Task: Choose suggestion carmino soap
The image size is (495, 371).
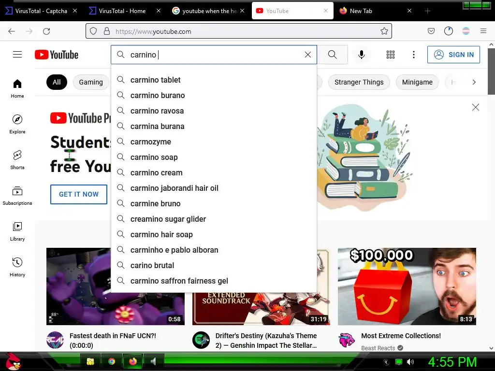Action: (214, 157)
